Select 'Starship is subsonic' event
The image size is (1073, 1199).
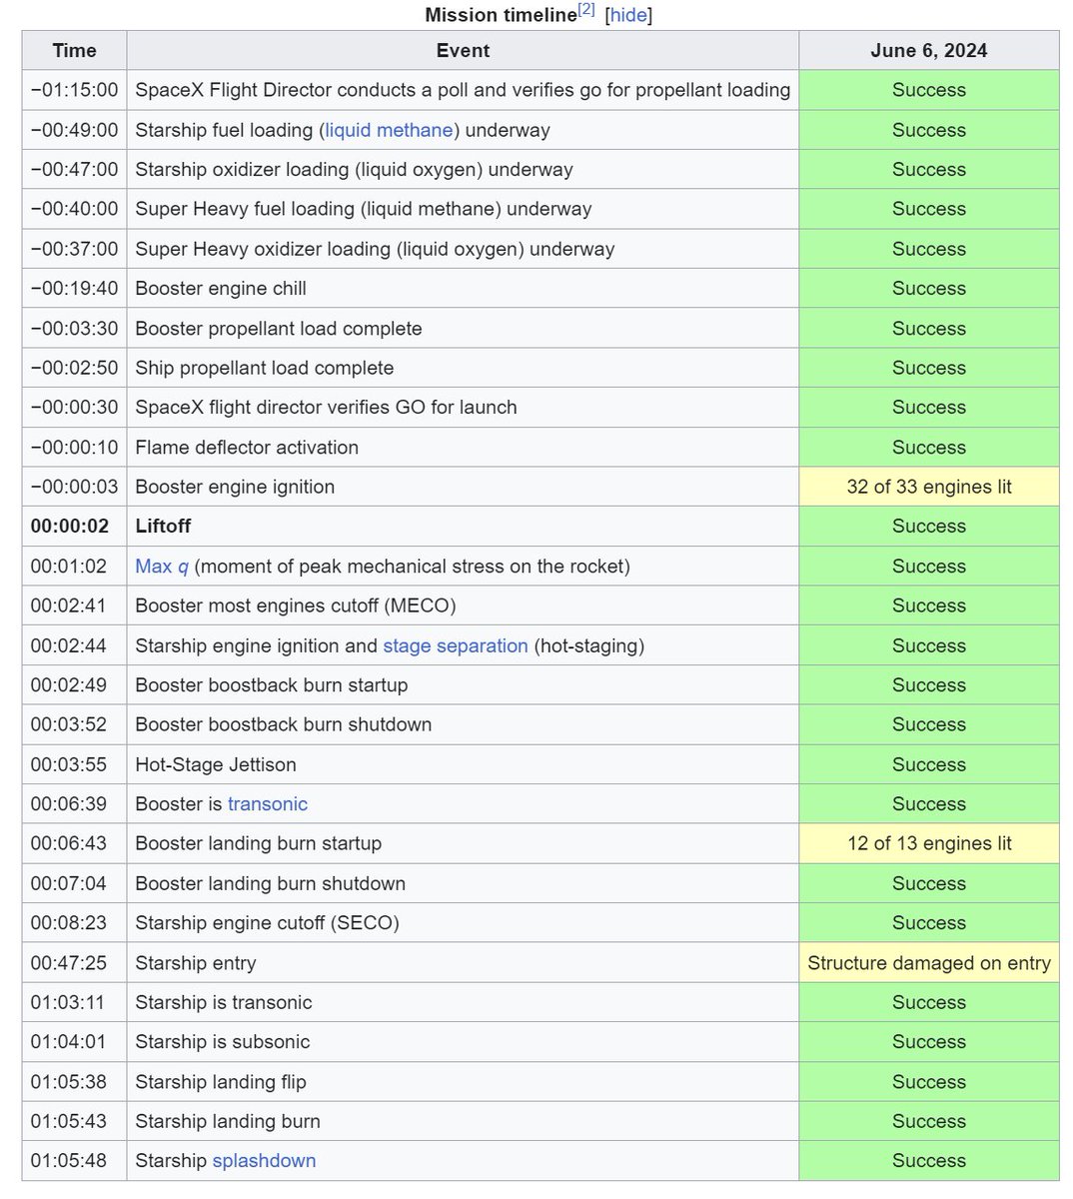[223, 1042]
